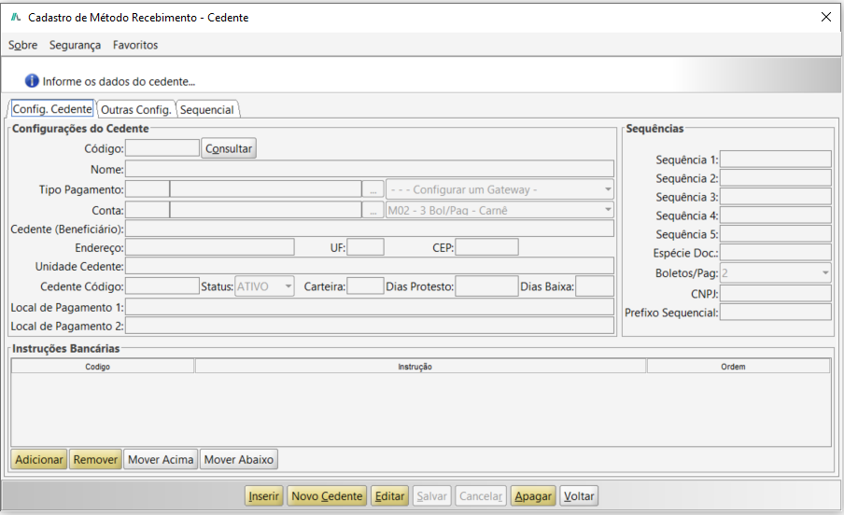Viewport: 844px width, 515px height.
Task: Click the Ordem column header
Action: [x=738, y=367]
